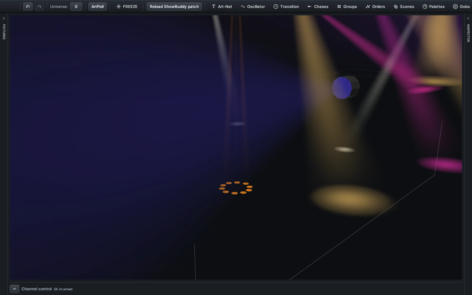Open the Gobo panel
Image resolution: width=472 pixels, height=295 pixels.
pos(461,6)
